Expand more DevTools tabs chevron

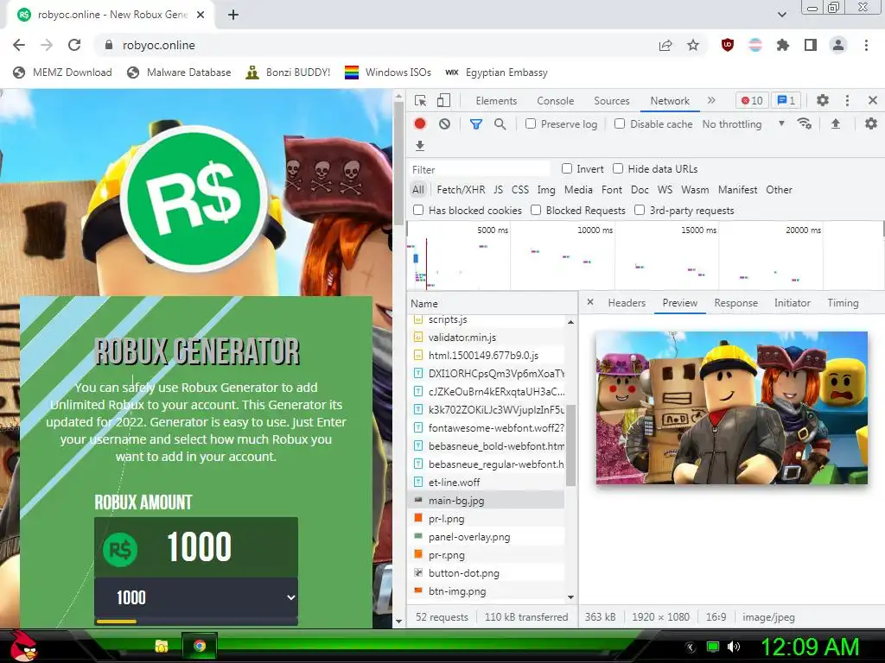pyautogui.click(x=711, y=100)
